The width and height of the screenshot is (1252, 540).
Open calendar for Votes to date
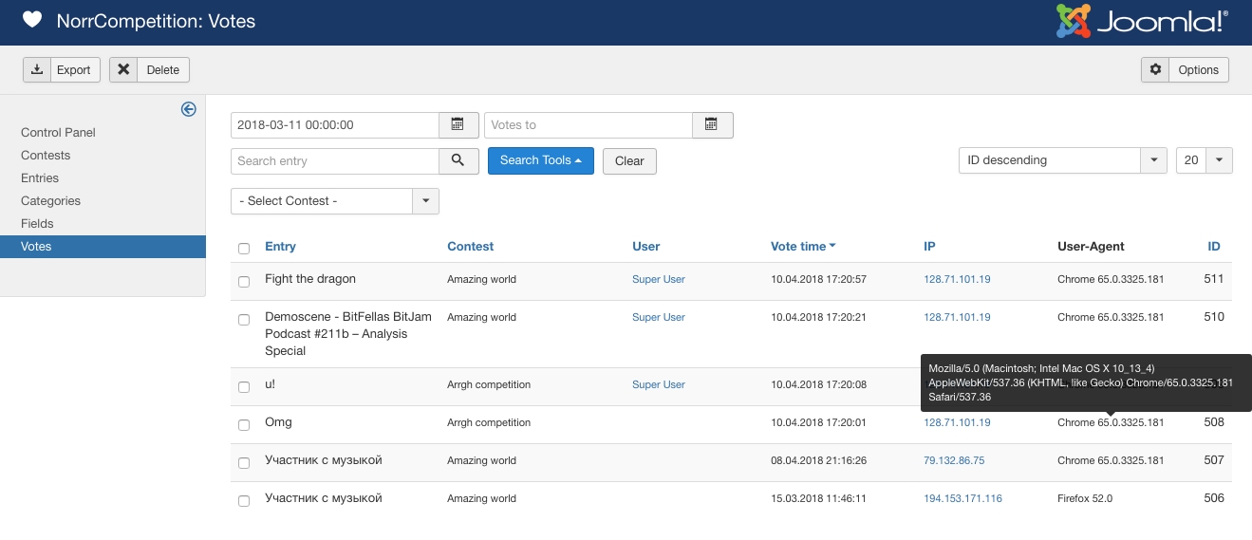click(712, 124)
